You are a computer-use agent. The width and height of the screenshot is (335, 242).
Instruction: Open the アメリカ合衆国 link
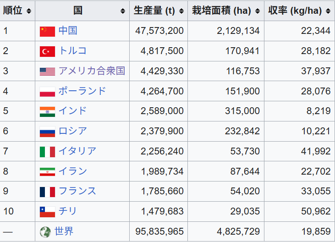point(92,71)
